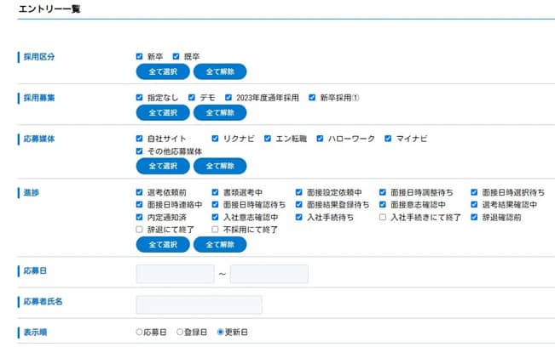This screenshot has height=347, width=555.
Task: Click the 応募日 end date input field
Action: pos(269,274)
